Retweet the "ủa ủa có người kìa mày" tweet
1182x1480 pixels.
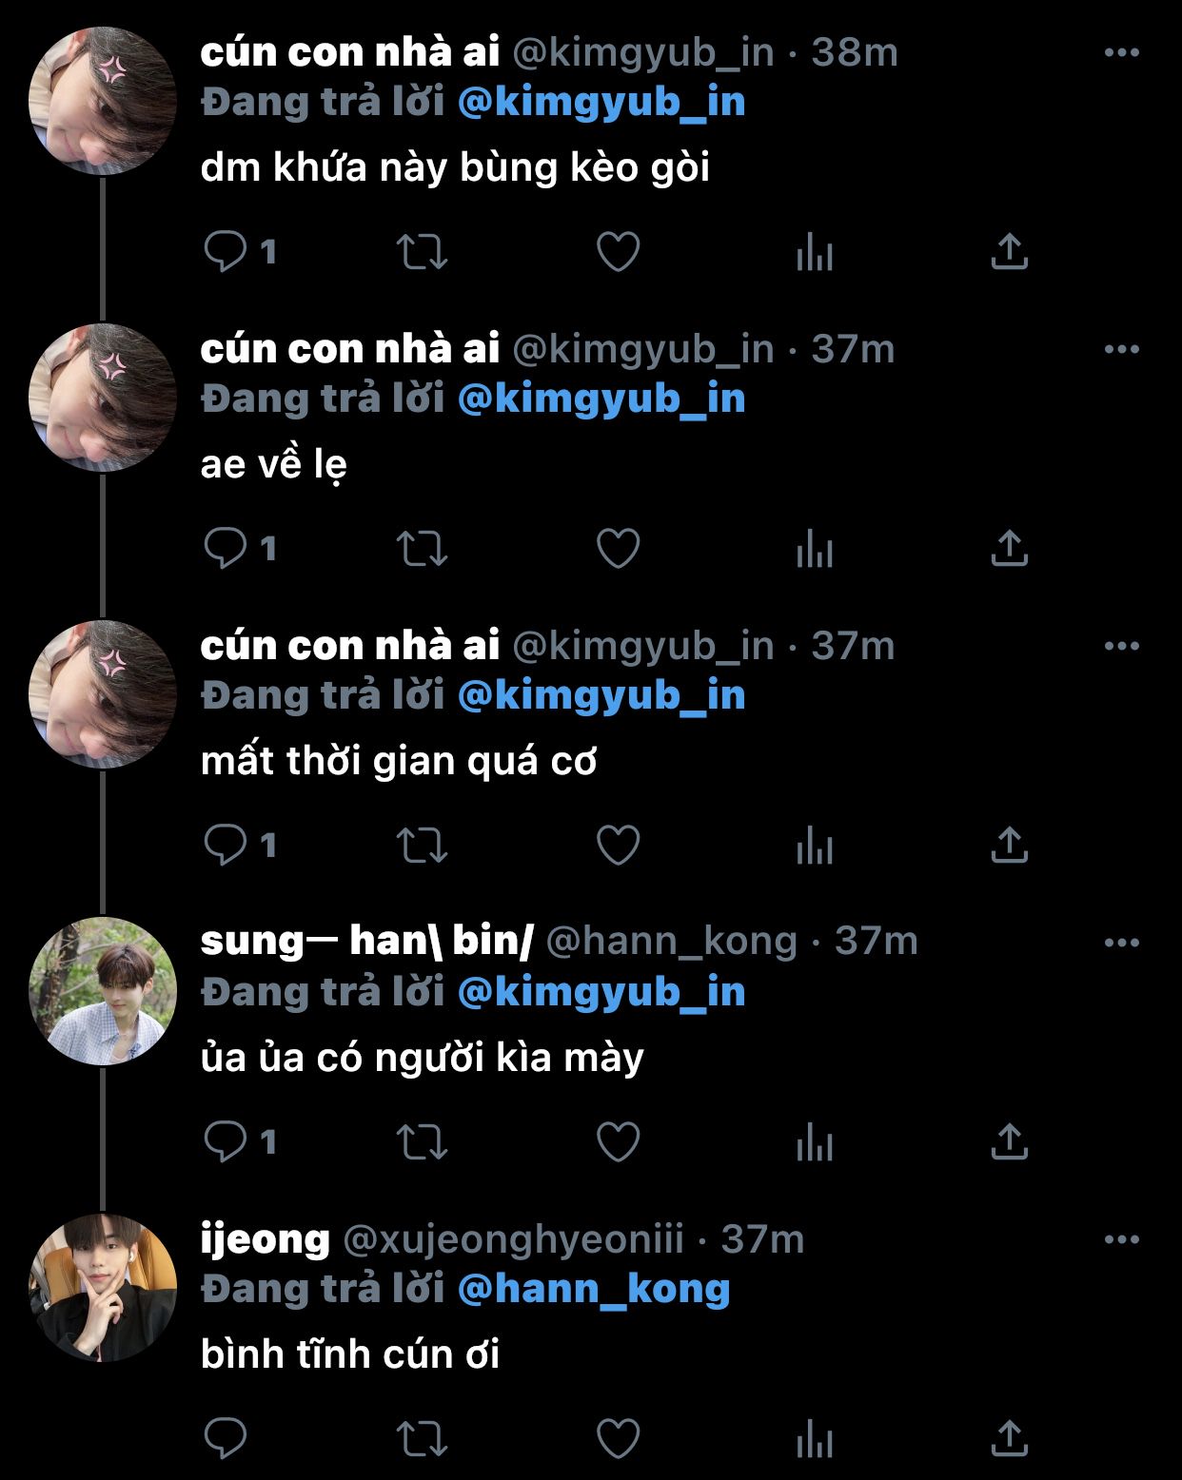(422, 1142)
